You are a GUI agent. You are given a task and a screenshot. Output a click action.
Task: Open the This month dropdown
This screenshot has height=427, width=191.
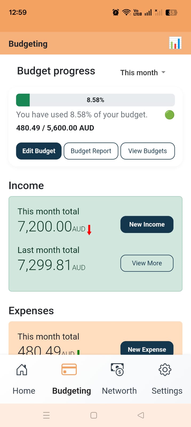143,72
